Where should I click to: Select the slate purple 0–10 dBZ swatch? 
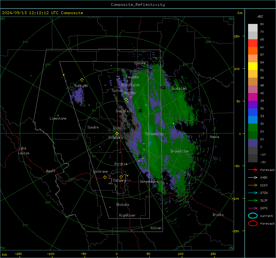coord(253,143)
